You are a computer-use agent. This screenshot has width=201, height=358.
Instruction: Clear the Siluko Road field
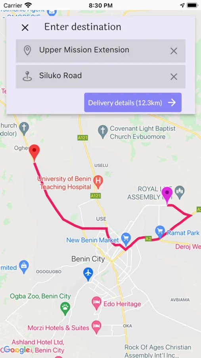174,77
